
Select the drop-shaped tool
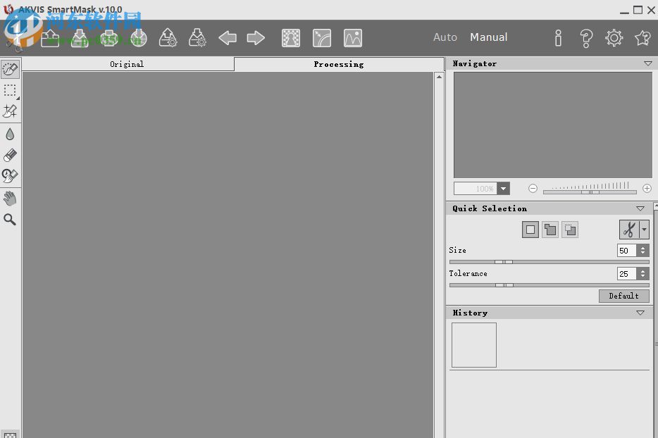(x=10, y=134)
